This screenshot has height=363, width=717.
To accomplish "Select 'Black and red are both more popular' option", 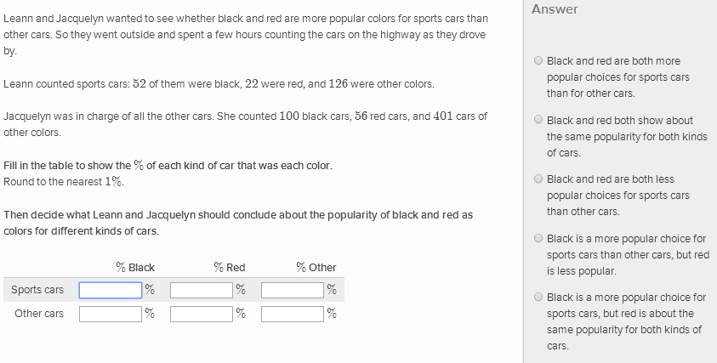I will 538,61.
